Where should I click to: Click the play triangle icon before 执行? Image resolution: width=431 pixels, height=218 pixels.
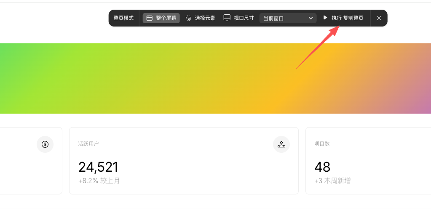(325, 18)
